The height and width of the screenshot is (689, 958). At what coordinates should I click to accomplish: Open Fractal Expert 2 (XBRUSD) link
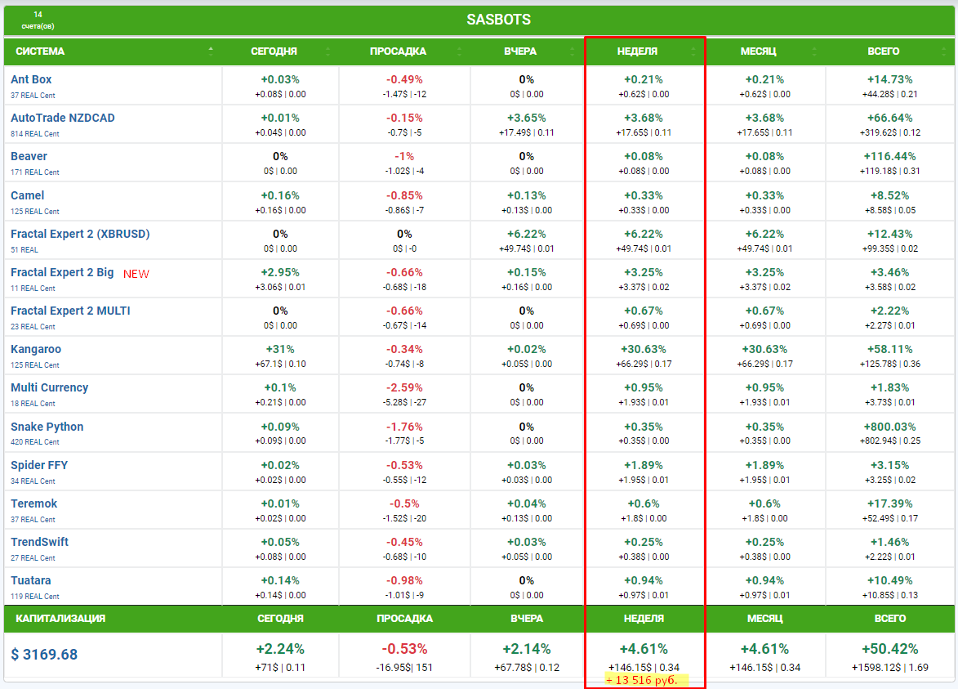click(x=80, y=234)
